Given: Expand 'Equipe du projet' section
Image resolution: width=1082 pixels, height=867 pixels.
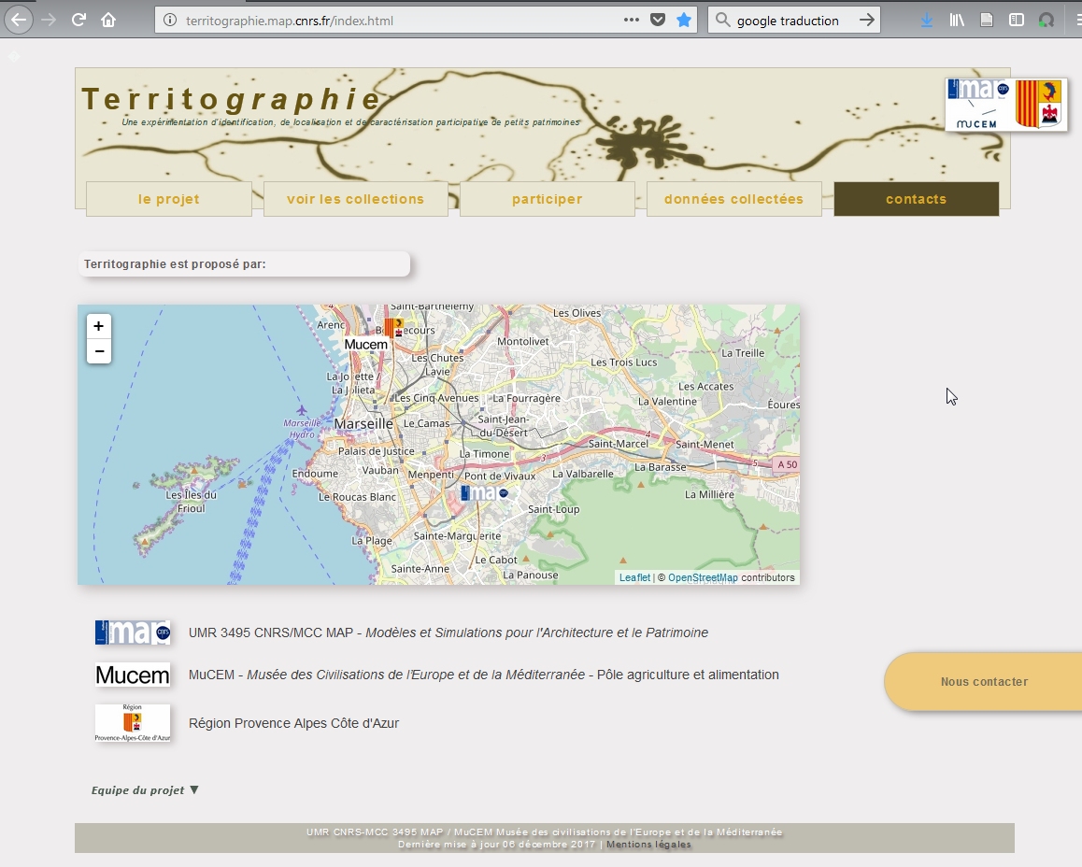Looking at the screenshot, I should point(145,790).
